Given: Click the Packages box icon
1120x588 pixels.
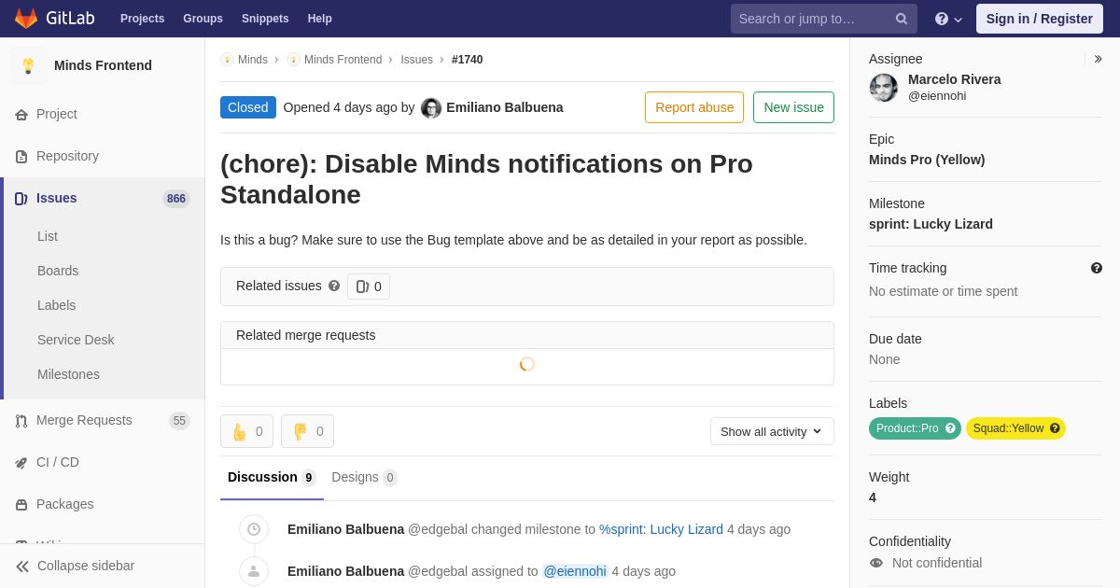Looking at the screenshot, I should pos(21,505).
